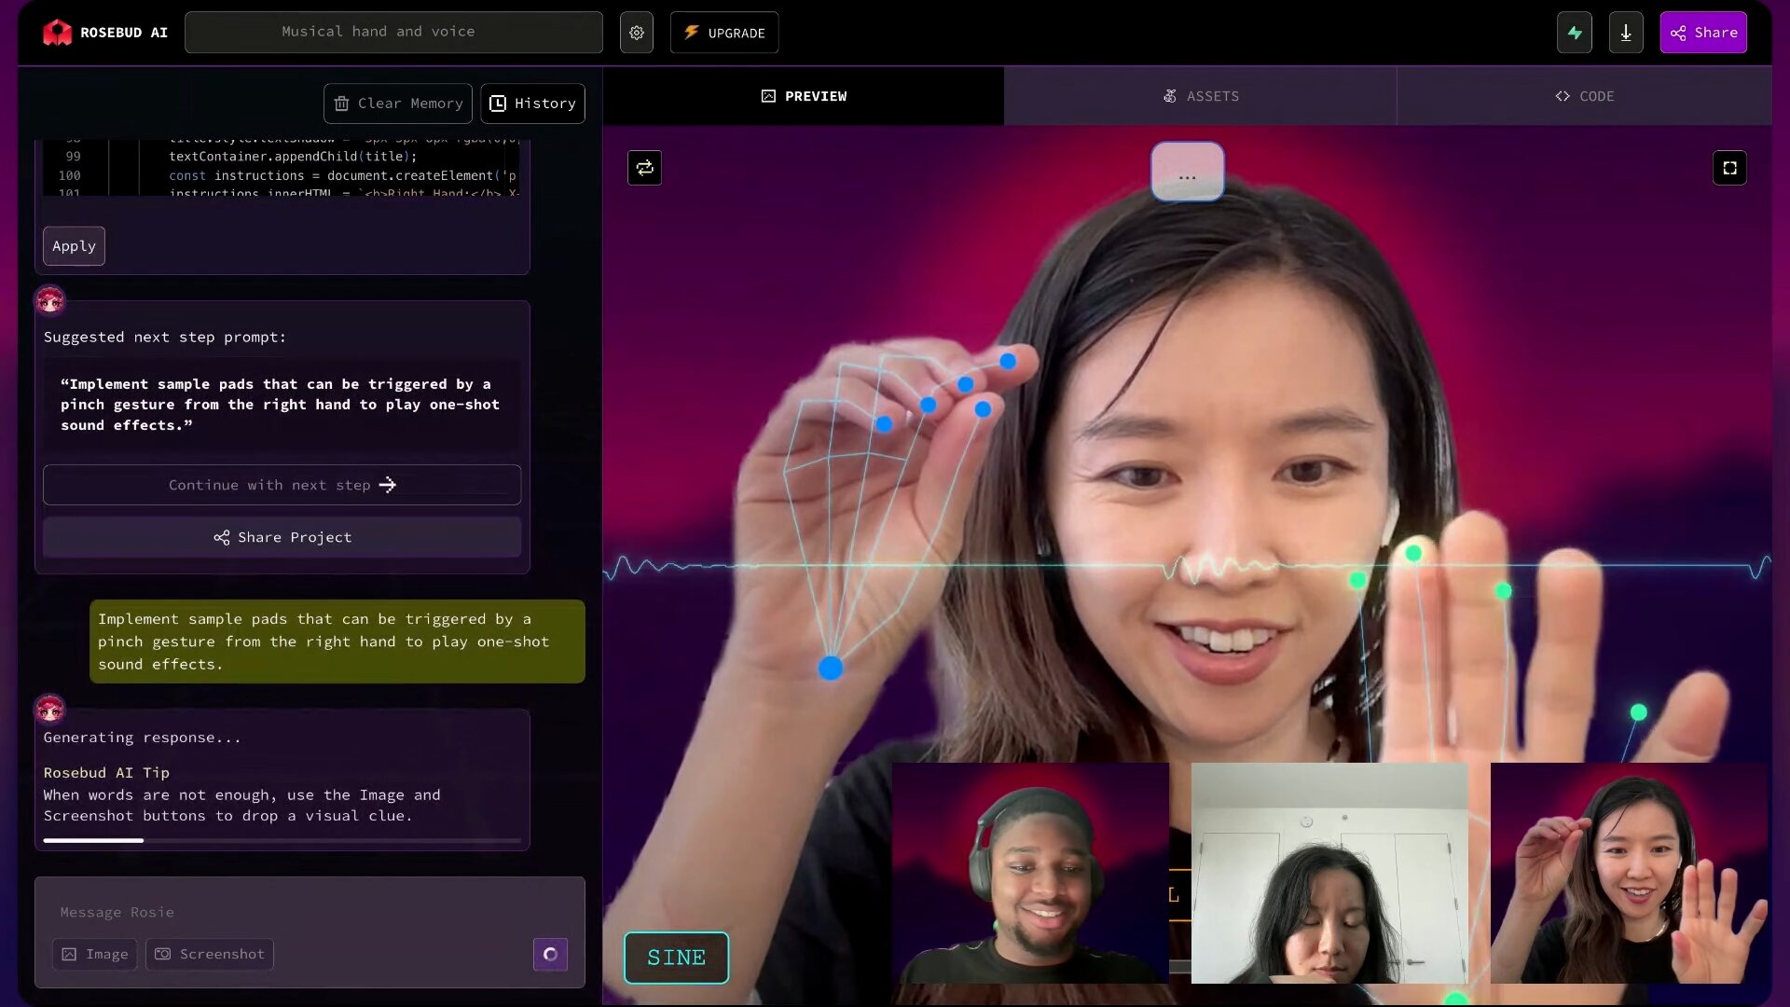Select the Share Project button
Screen dimensions: 1790x1007
(282, 537)
